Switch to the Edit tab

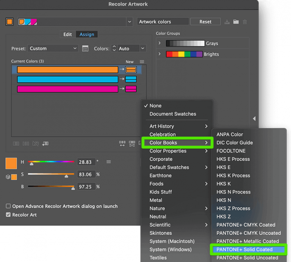pos(67,34)
